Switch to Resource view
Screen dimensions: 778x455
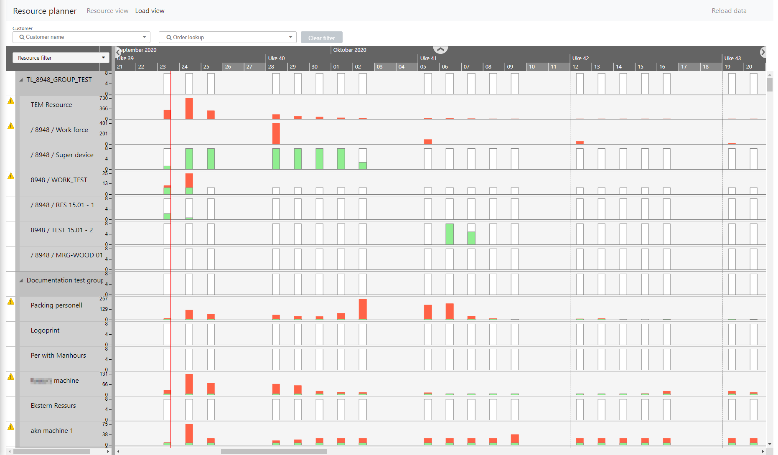107,11
